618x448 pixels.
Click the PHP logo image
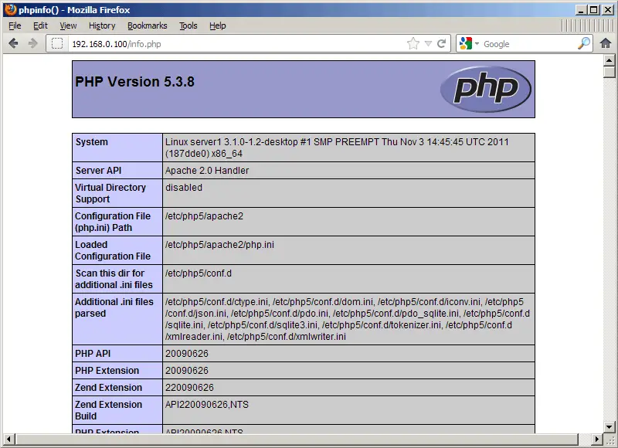click(x=486, y=89)
